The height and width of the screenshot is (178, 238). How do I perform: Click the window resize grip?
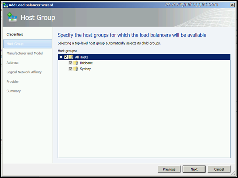(x=233, y=173)
